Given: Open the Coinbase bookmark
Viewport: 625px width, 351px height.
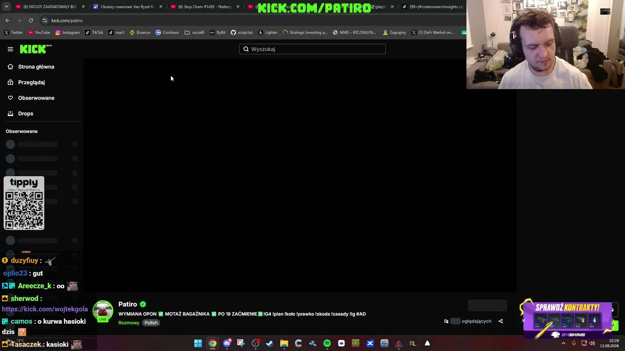Looking at the screenshot, I should [x=167, y=33].
